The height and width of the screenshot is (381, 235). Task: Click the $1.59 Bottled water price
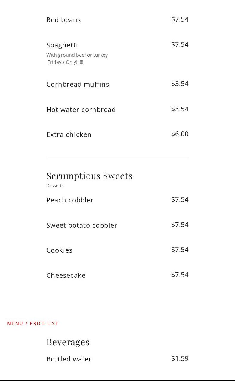180,358
